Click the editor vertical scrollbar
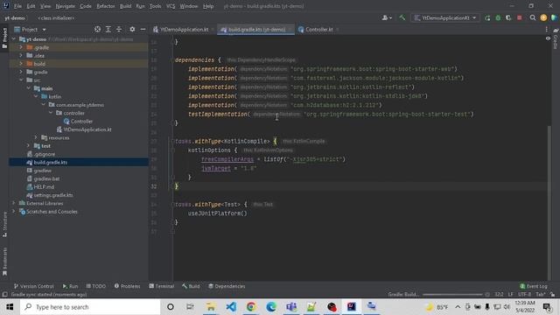Screen dimensions: 560x315 click(x=549, y=202)
